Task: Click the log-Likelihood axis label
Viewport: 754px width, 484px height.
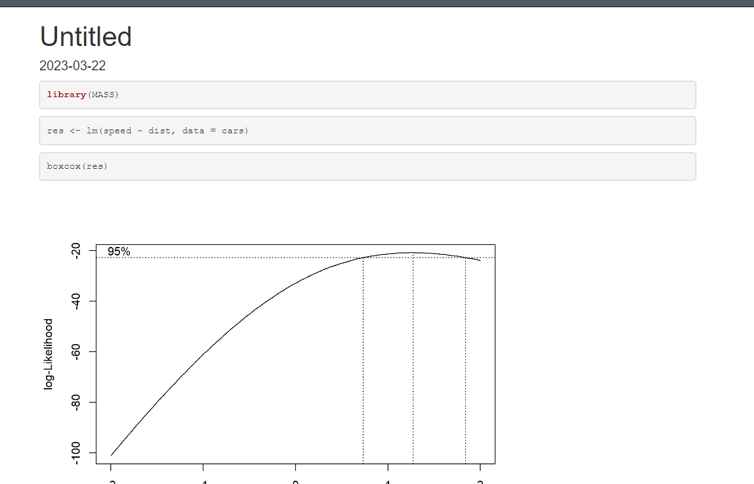Action: (48, 354)
